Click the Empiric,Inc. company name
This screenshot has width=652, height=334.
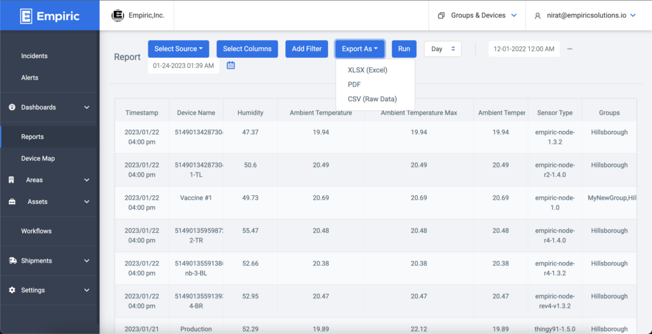(147, 15)
